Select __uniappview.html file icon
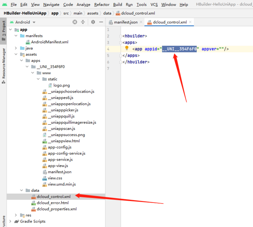 (45, 141)
